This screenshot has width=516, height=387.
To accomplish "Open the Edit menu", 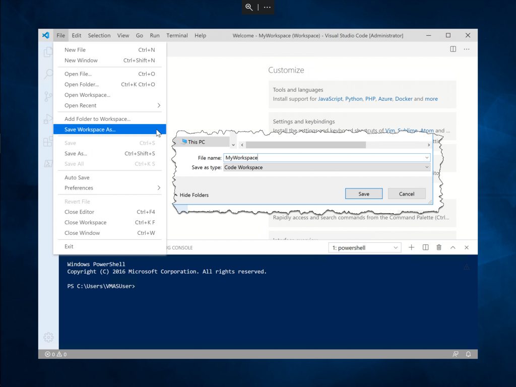I will (x=77, y=36).
